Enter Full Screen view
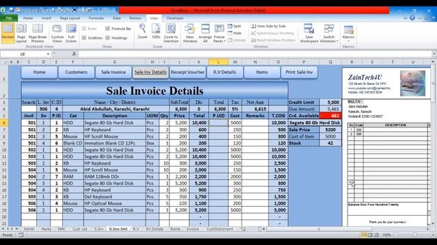Viewport: 437px width, 245px height. coord(71,33)
